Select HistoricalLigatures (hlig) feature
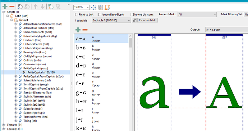Image resolution: width=248 pixels, height=131 pixels. coord(38,48)
